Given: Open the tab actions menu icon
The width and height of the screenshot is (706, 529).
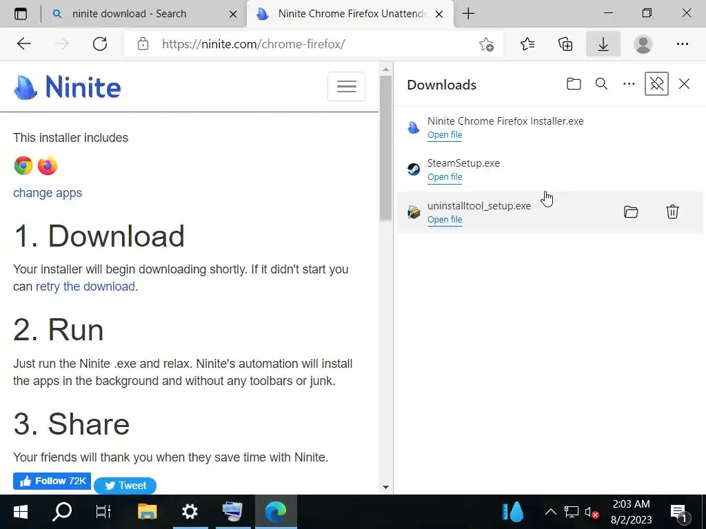Looking at the screenshot, I should click(x=20, y=14).
